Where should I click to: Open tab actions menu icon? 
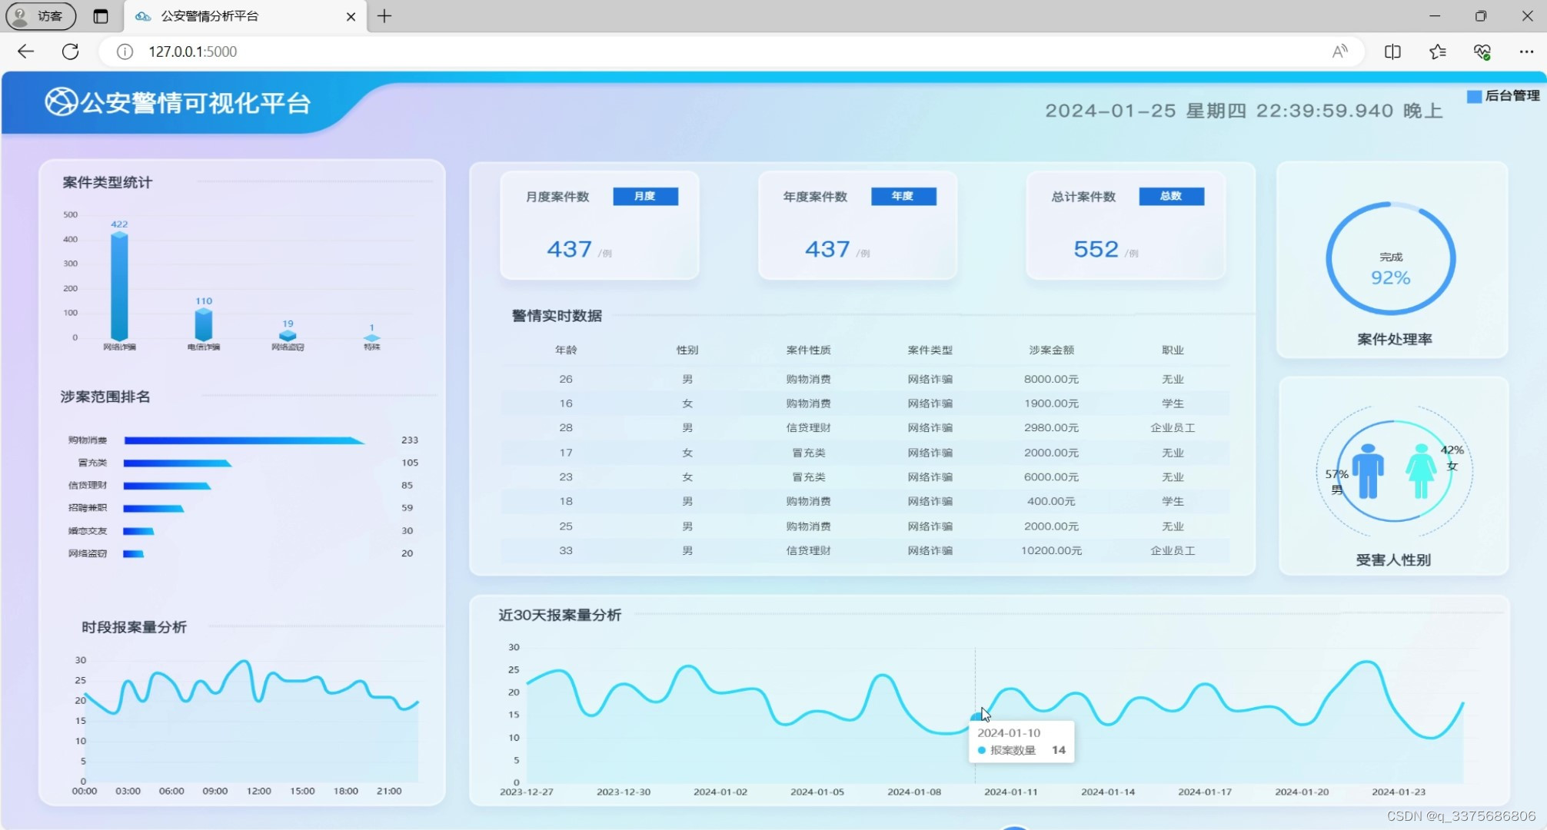101,16
